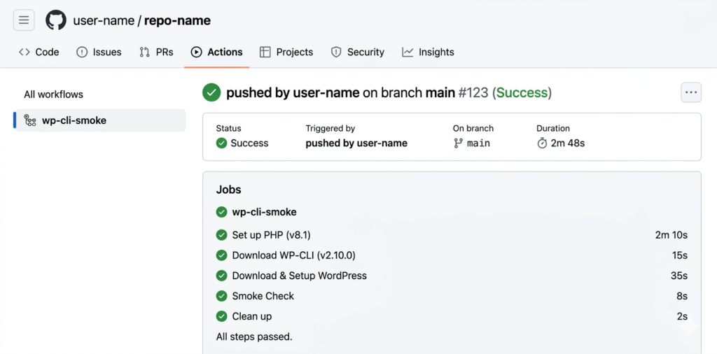Click the run title 'pushed by user-name'

[293, 93]
